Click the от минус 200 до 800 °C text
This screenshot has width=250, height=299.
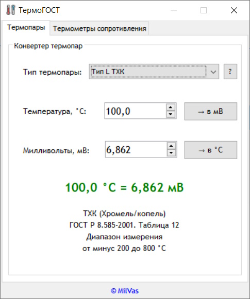pos(124,249)
